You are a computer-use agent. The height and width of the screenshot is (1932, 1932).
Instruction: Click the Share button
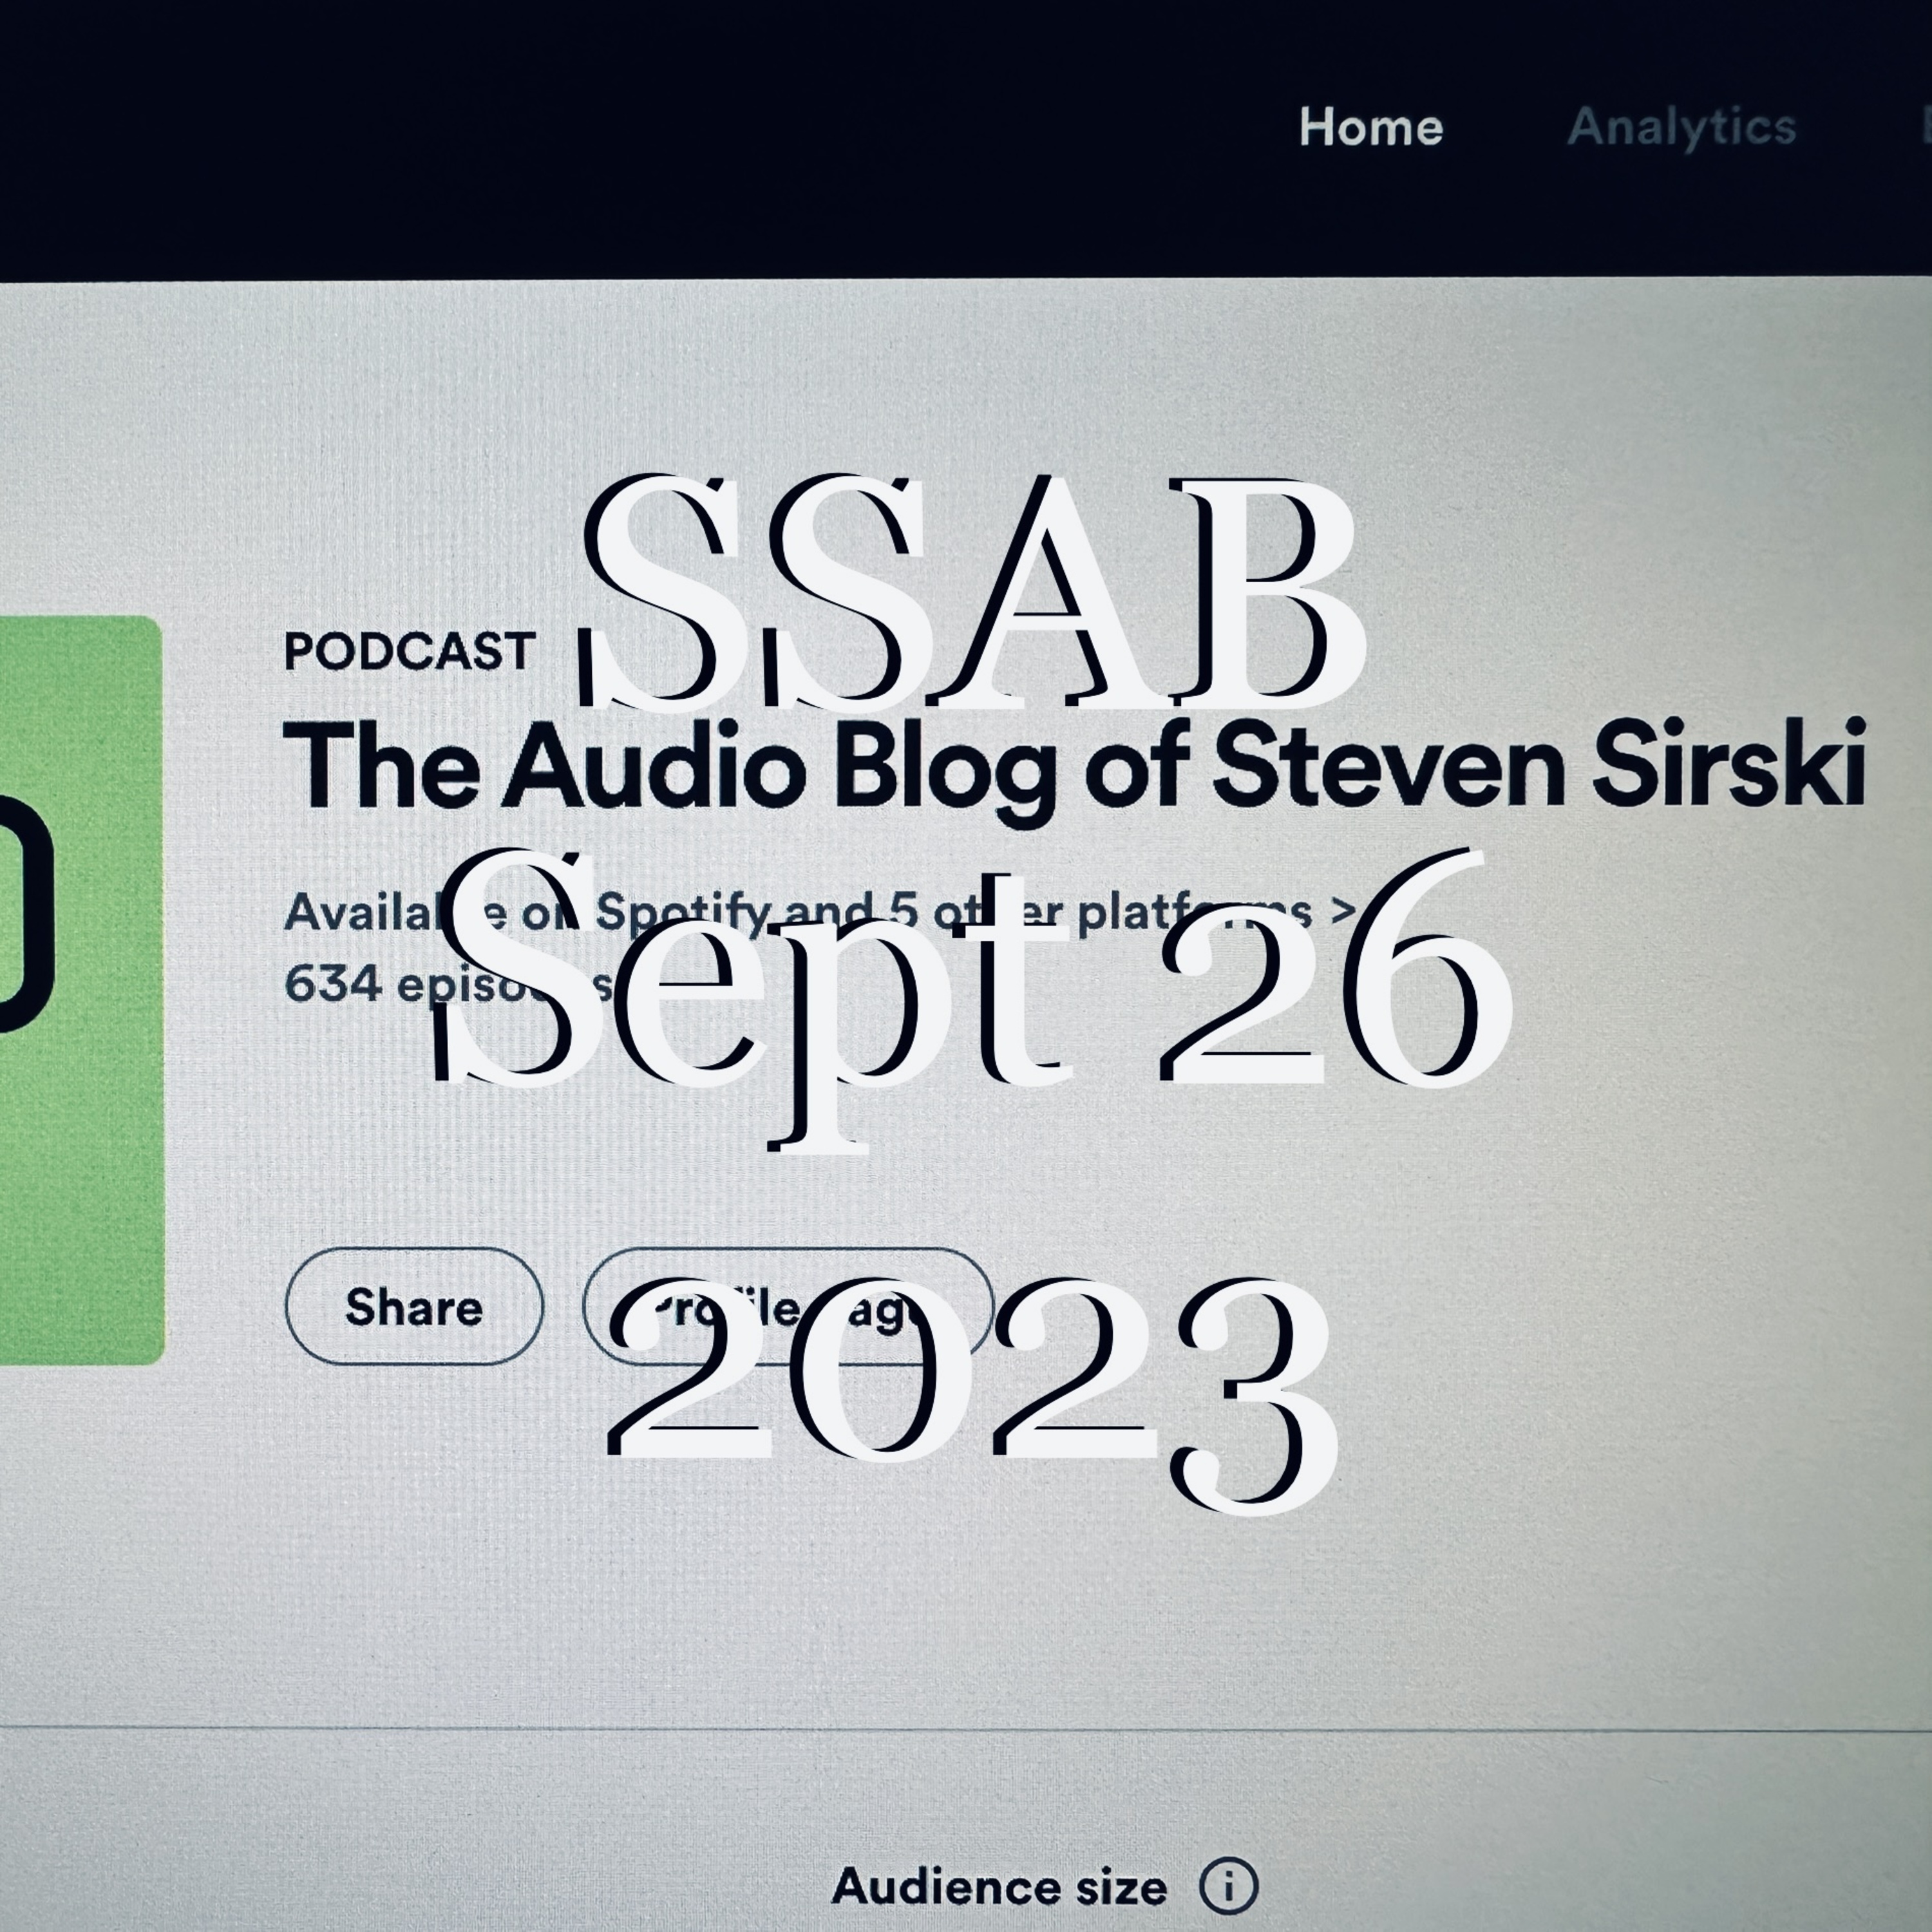coord(414,1307)
